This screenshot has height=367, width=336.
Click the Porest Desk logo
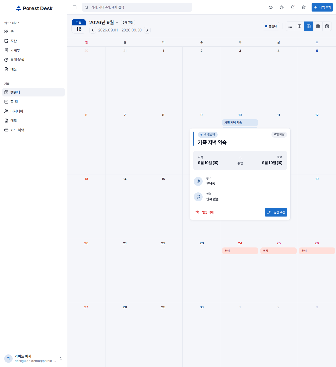[34, 8]
